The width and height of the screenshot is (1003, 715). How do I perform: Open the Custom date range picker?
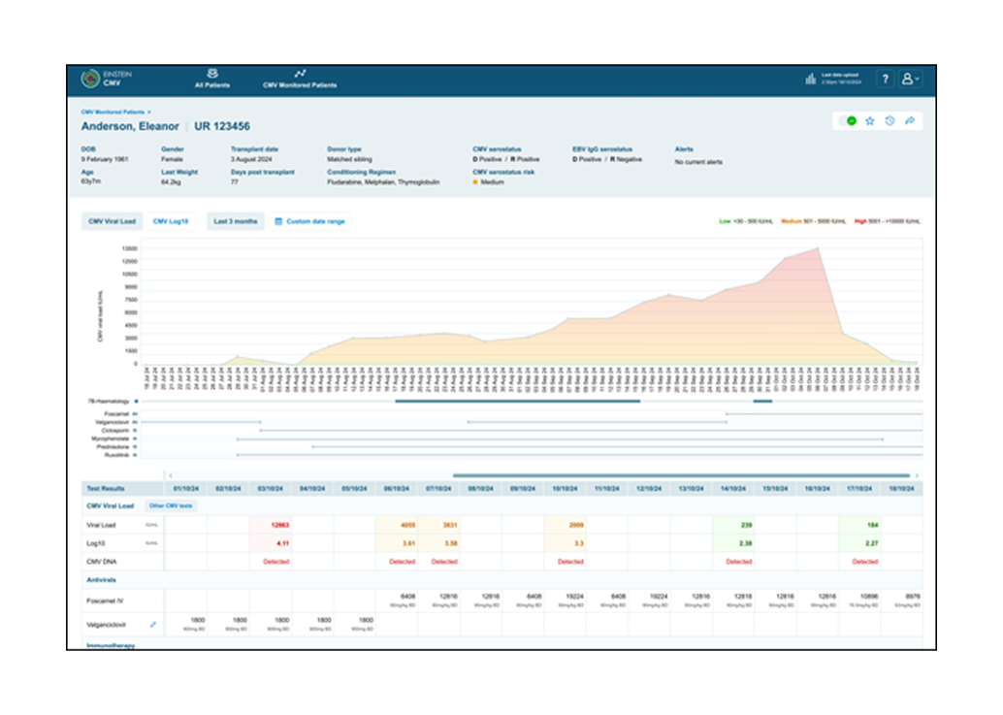point(309,221)
